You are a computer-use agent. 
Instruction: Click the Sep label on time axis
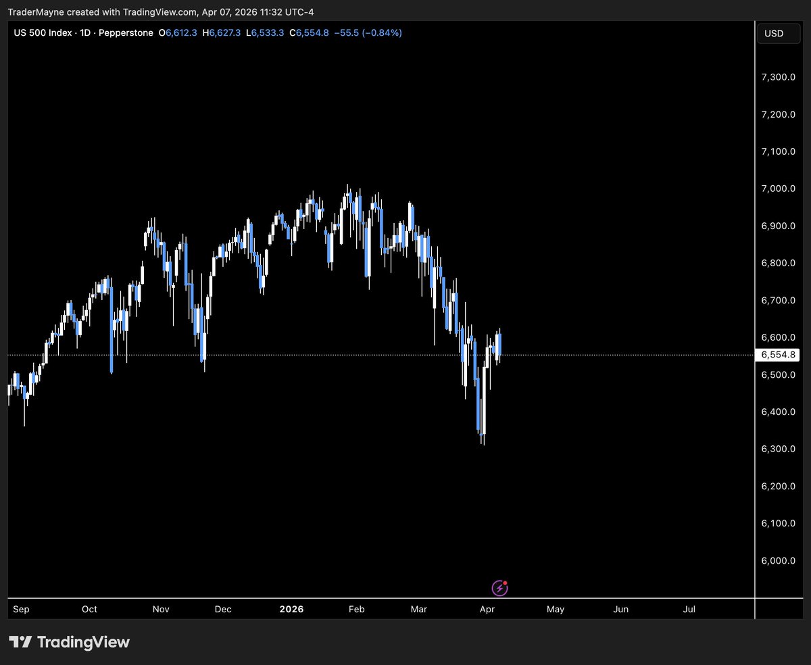21,609
